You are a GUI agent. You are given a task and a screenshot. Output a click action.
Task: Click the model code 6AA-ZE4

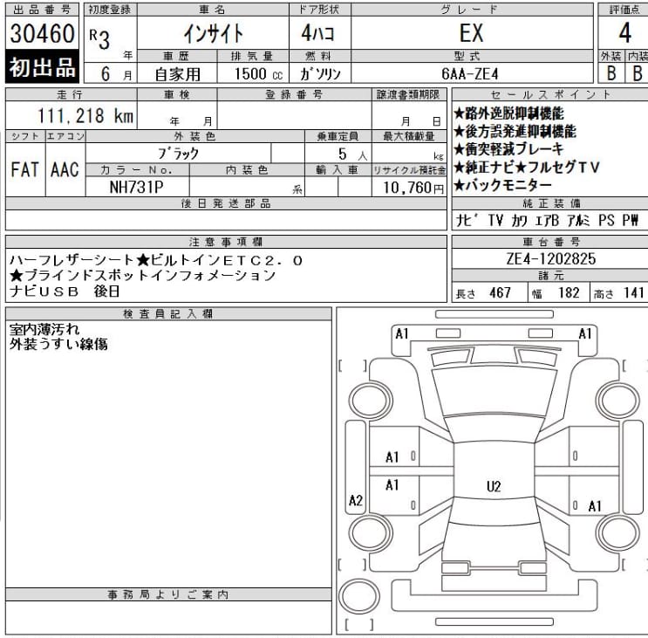pos(470,74)
